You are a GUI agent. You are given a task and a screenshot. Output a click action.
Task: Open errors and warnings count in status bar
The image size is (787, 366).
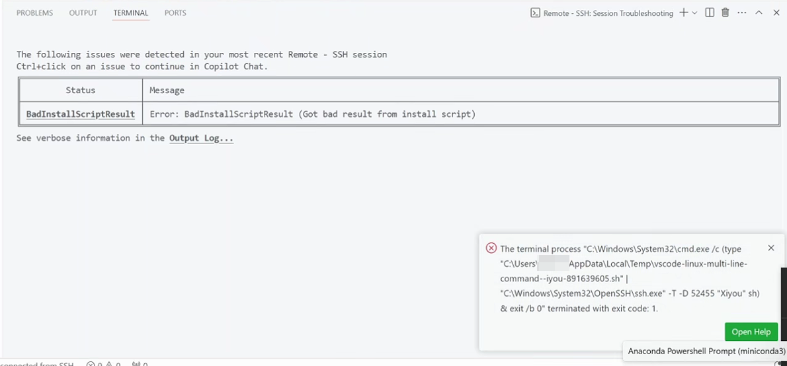(103, 363)
